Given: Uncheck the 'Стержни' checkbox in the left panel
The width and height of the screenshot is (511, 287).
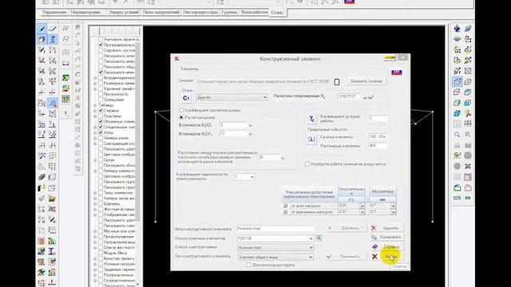Looking at the screenshot, I should pyautogui.click(x=101, y=111).
